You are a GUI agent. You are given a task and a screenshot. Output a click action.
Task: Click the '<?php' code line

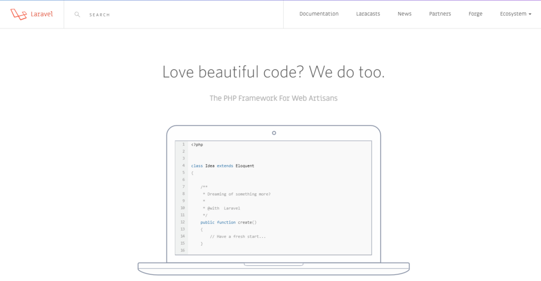tap(197, 144)
